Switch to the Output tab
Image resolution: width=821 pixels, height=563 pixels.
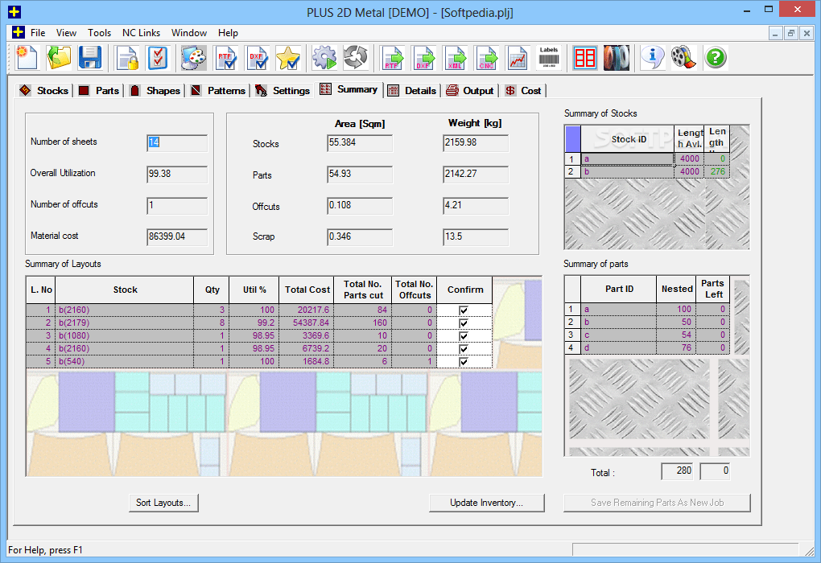[x=470, y=91]
